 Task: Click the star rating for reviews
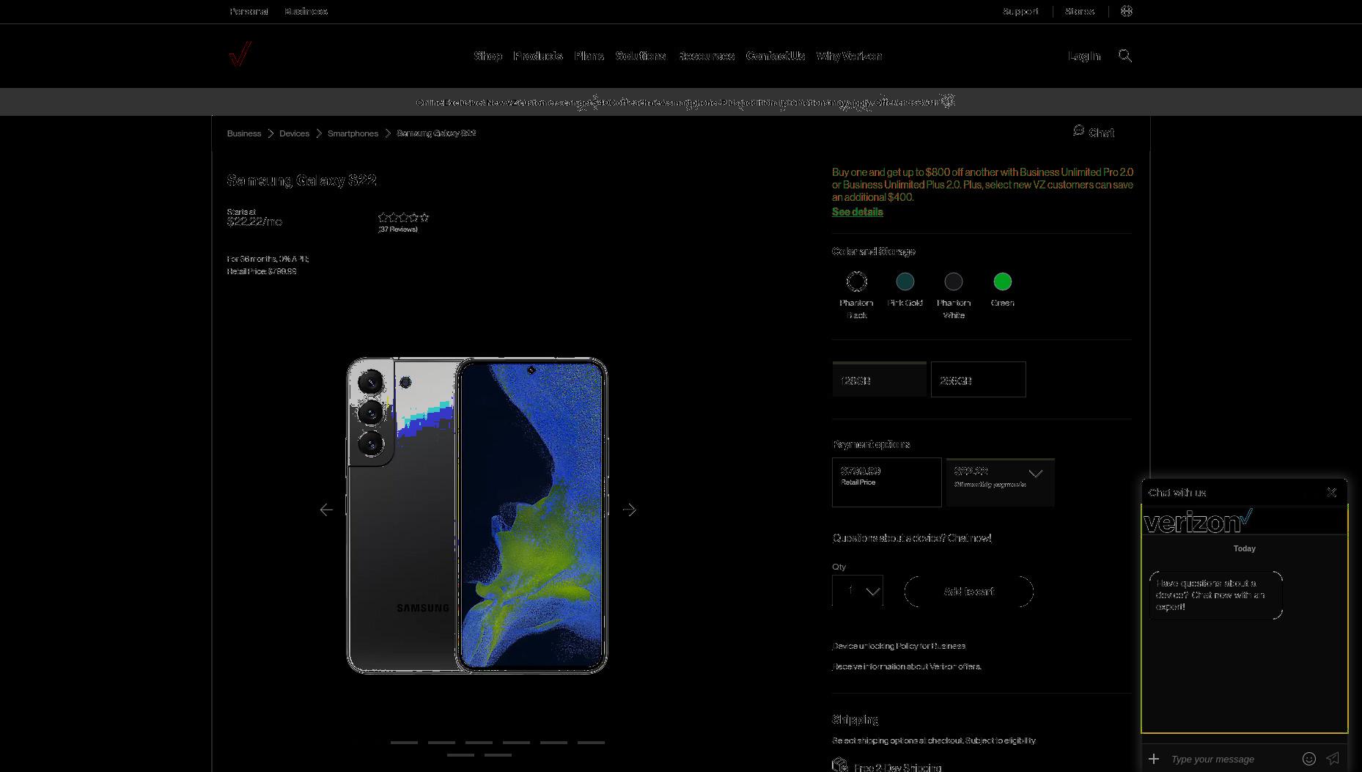[x=403, y=217]
